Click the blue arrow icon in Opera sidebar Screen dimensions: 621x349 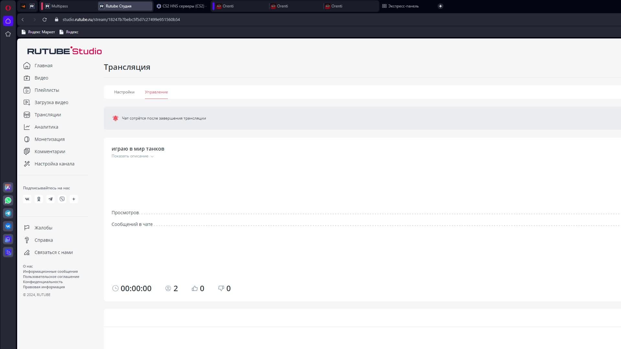[x=8, y=252]
